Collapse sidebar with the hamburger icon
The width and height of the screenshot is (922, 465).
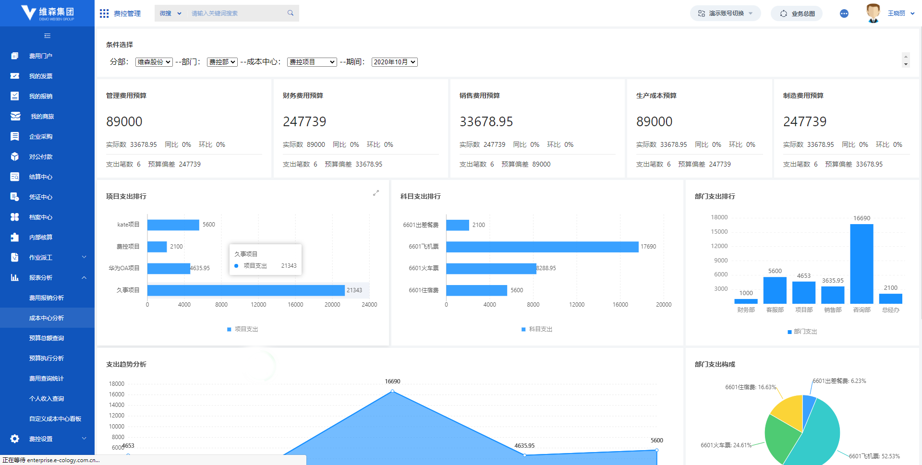click(47, 36)
